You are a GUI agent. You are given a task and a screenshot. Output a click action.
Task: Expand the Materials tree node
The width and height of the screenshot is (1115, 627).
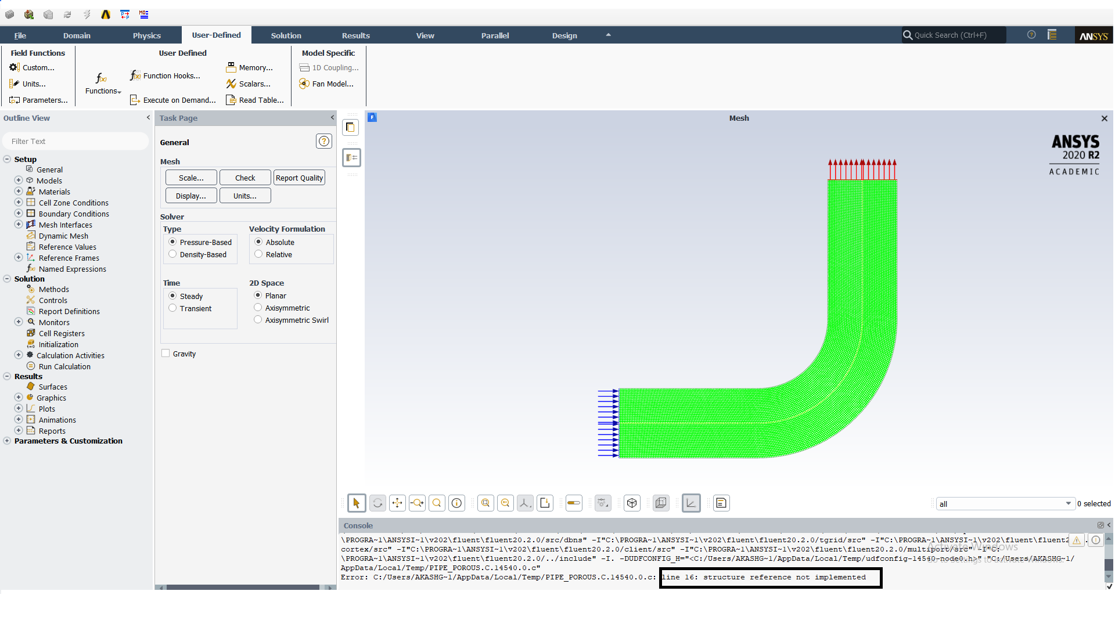coord(19,192)
